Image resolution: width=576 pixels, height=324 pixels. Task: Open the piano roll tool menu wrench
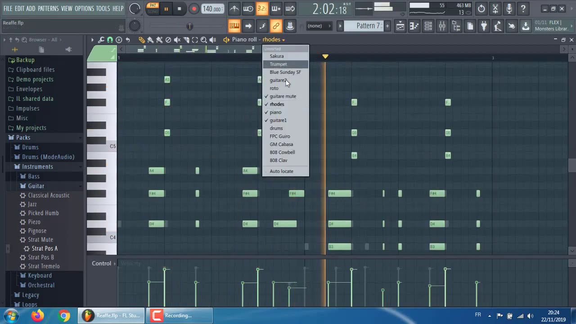coord(101,40)
